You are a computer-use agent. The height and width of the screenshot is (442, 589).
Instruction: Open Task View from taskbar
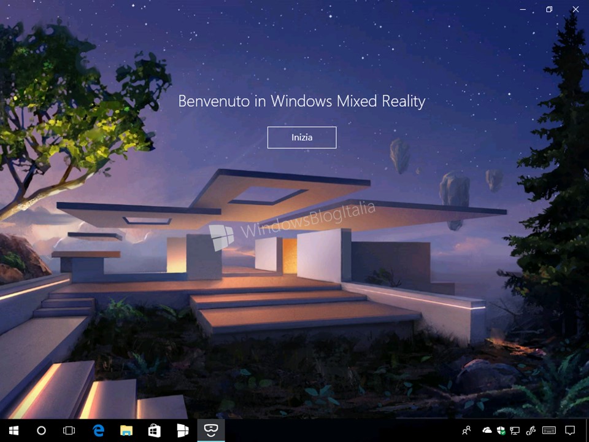click(69, 430)
